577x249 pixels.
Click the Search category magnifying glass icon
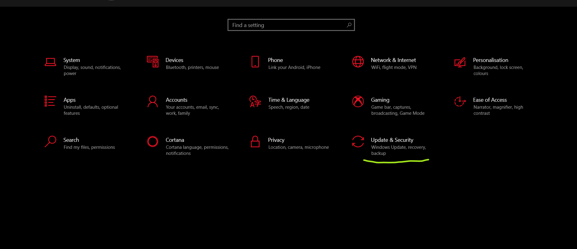[x=50, y=142]
